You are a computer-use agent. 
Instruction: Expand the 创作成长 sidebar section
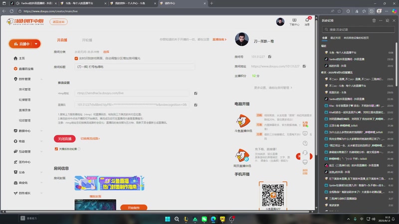41,193
